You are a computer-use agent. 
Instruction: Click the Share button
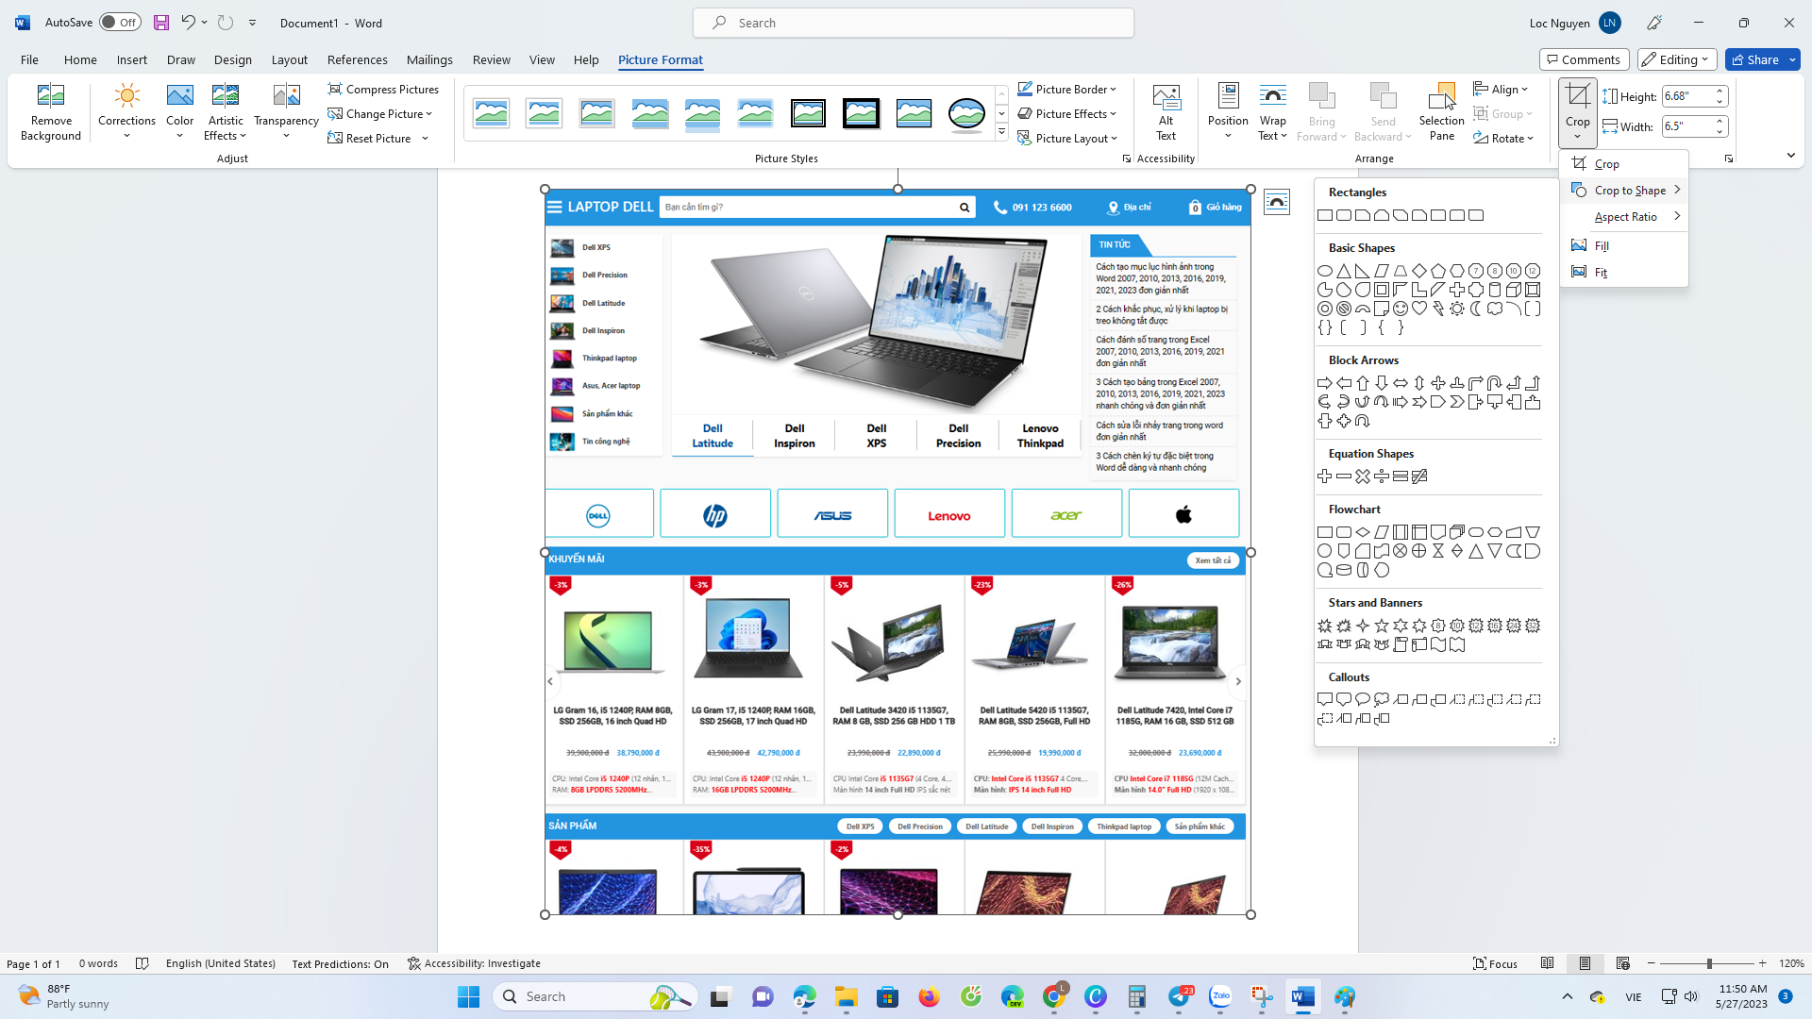click(x=1753, y=59)
